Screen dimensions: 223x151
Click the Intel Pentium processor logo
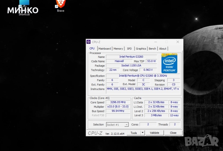pos(169,63)
